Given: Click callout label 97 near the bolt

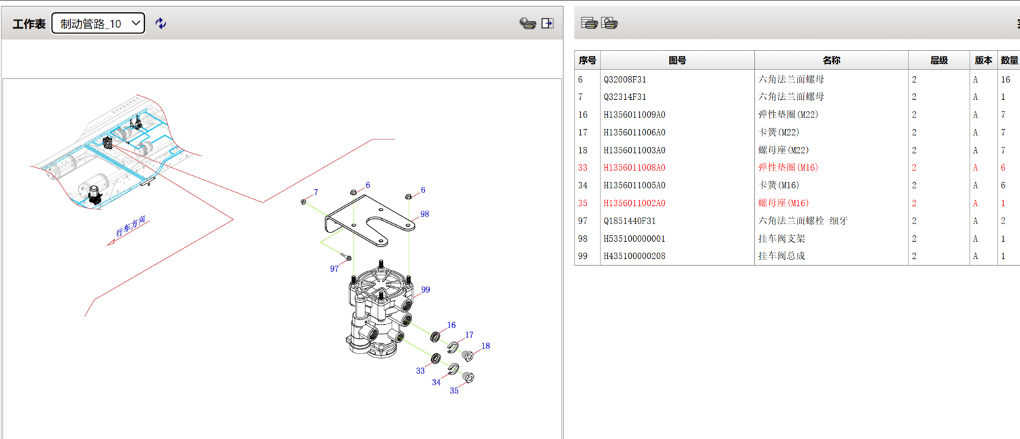Looking at the screenshot, I should [335, 269].
